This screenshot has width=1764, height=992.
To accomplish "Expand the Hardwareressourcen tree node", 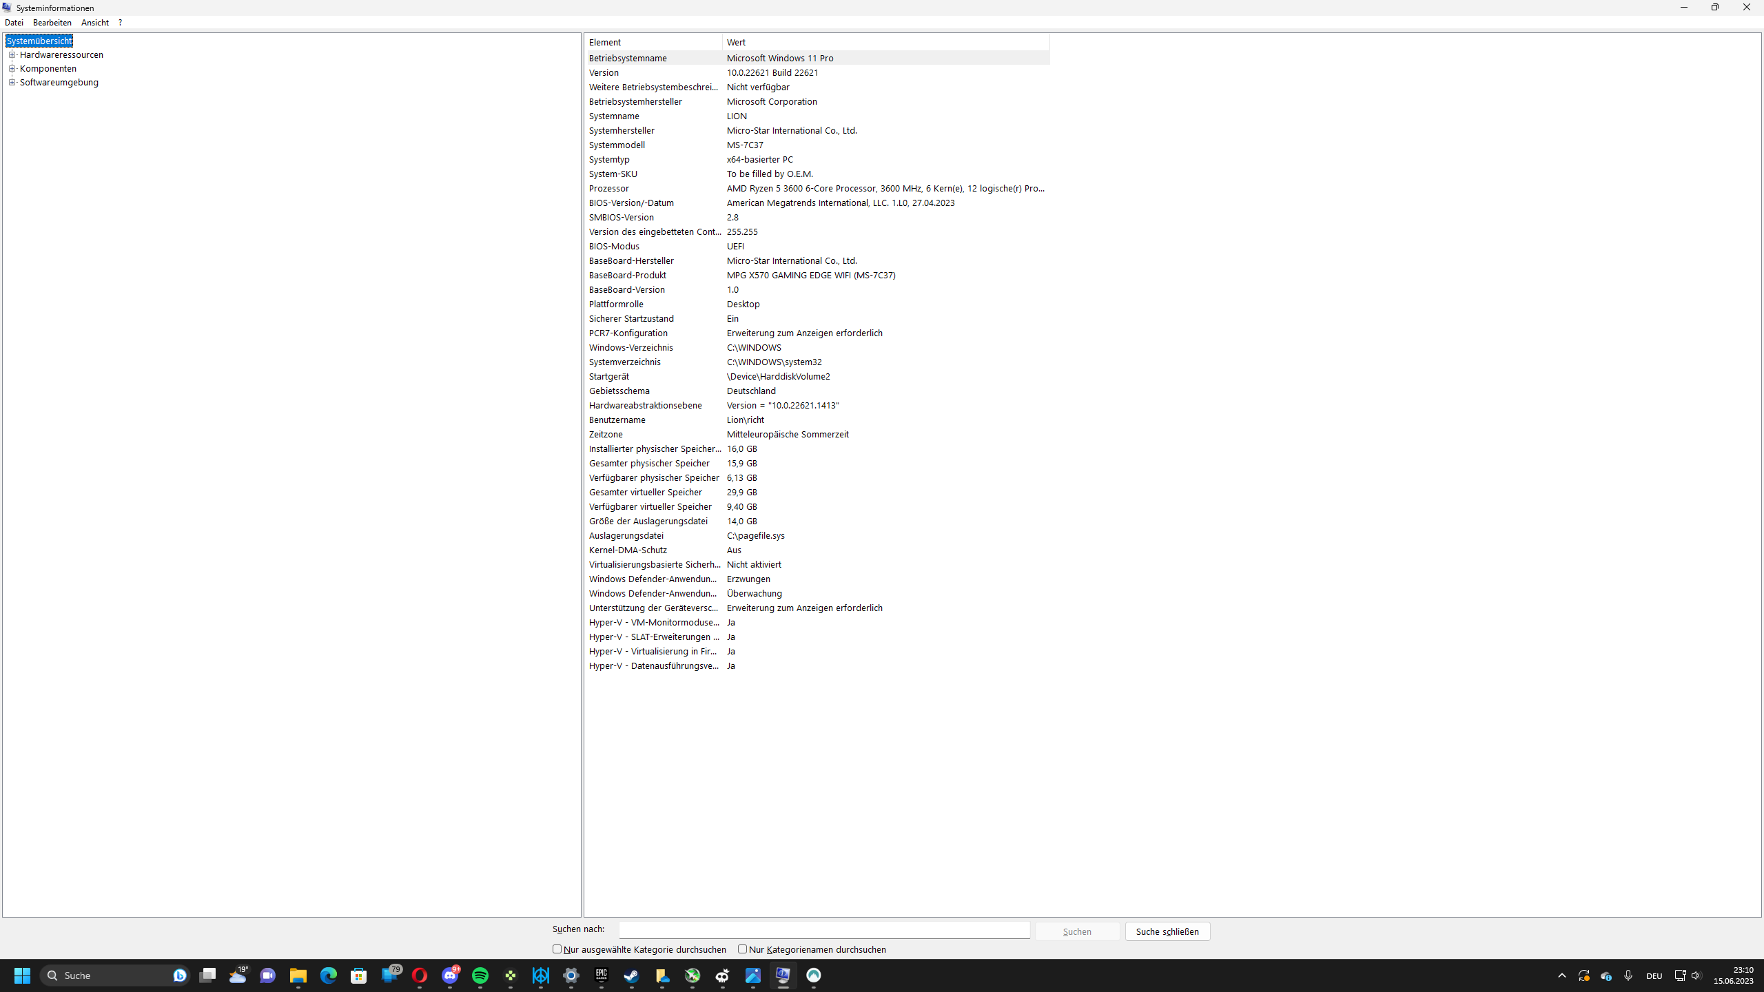I will coord(12,54).
